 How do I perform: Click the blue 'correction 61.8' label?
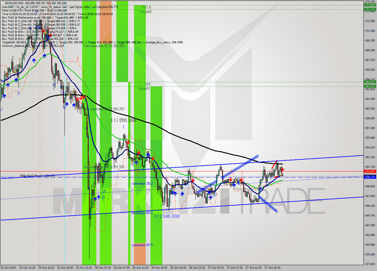tap(142, 213)
